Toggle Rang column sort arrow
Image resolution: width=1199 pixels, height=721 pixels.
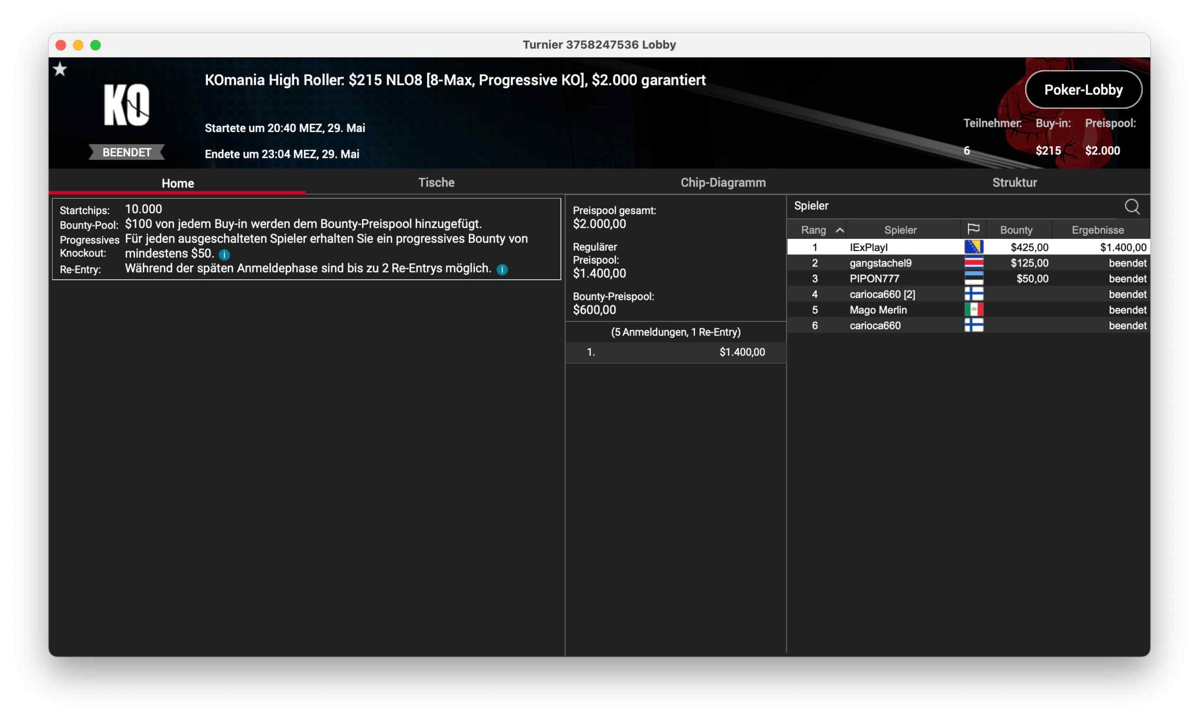(839, 230)
